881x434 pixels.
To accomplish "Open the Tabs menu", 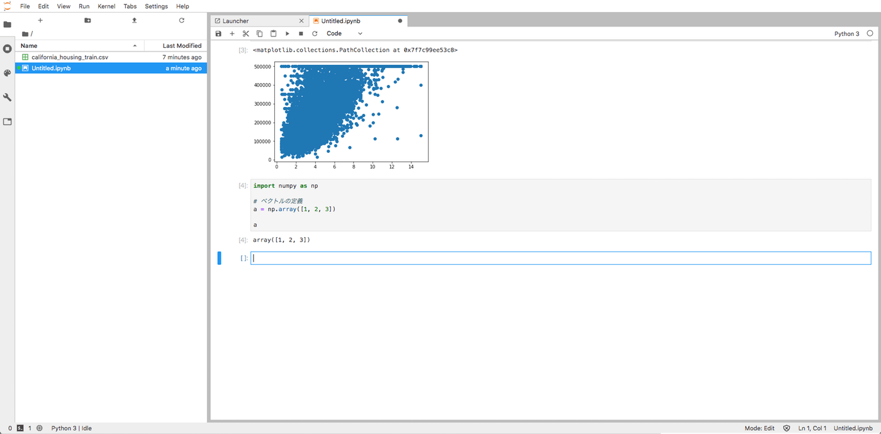I will [130, 6].
